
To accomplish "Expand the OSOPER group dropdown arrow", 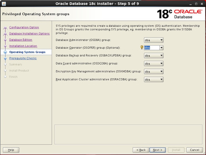I will click(x=161, y=48).
